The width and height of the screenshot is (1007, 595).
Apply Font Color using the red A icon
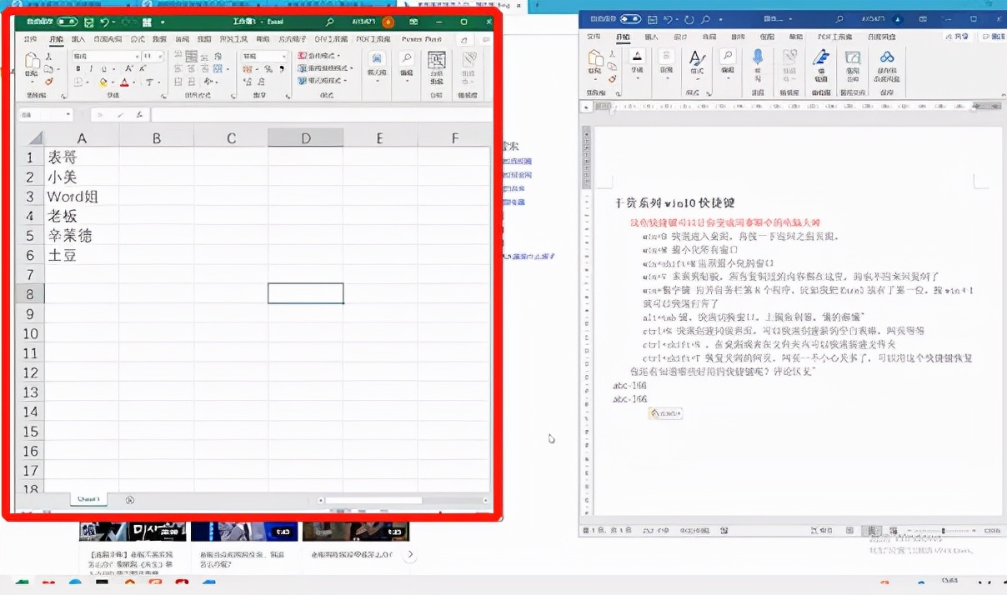[x=124, y=80]
